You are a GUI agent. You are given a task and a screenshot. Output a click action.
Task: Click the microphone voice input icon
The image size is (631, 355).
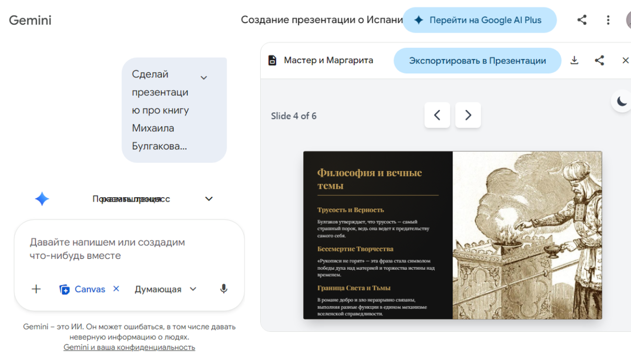click(223, 289)
